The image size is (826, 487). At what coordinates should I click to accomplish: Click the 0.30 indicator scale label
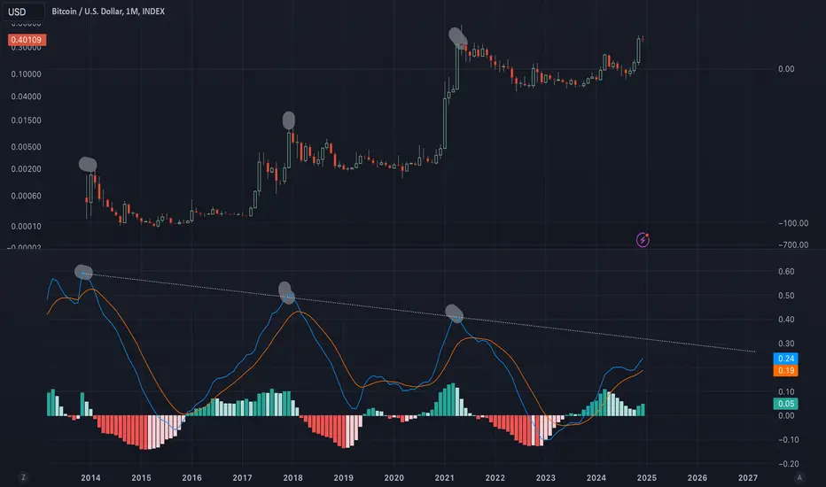(x=786, y=344)
